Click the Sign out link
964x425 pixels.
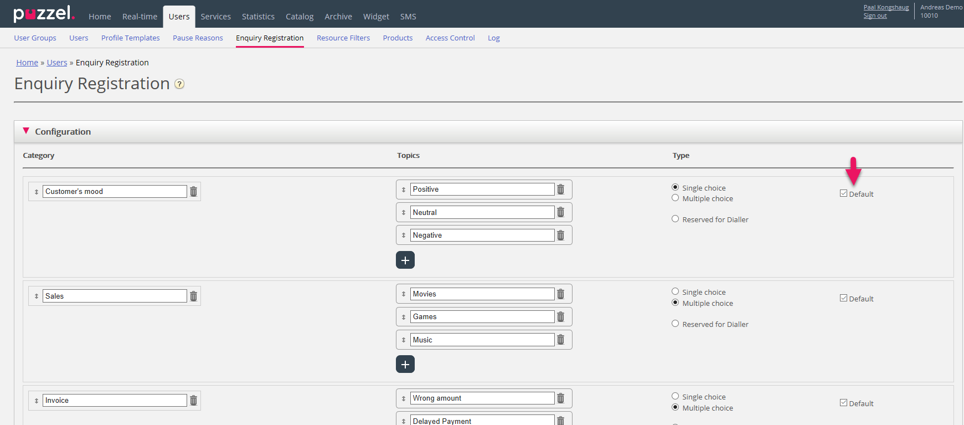tap(875, 16)
